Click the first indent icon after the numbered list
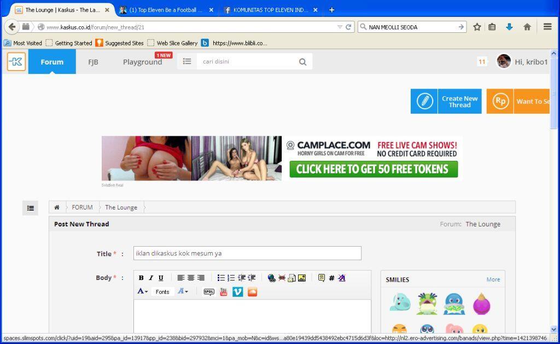The image size is (560, 344). pos(241,278)
